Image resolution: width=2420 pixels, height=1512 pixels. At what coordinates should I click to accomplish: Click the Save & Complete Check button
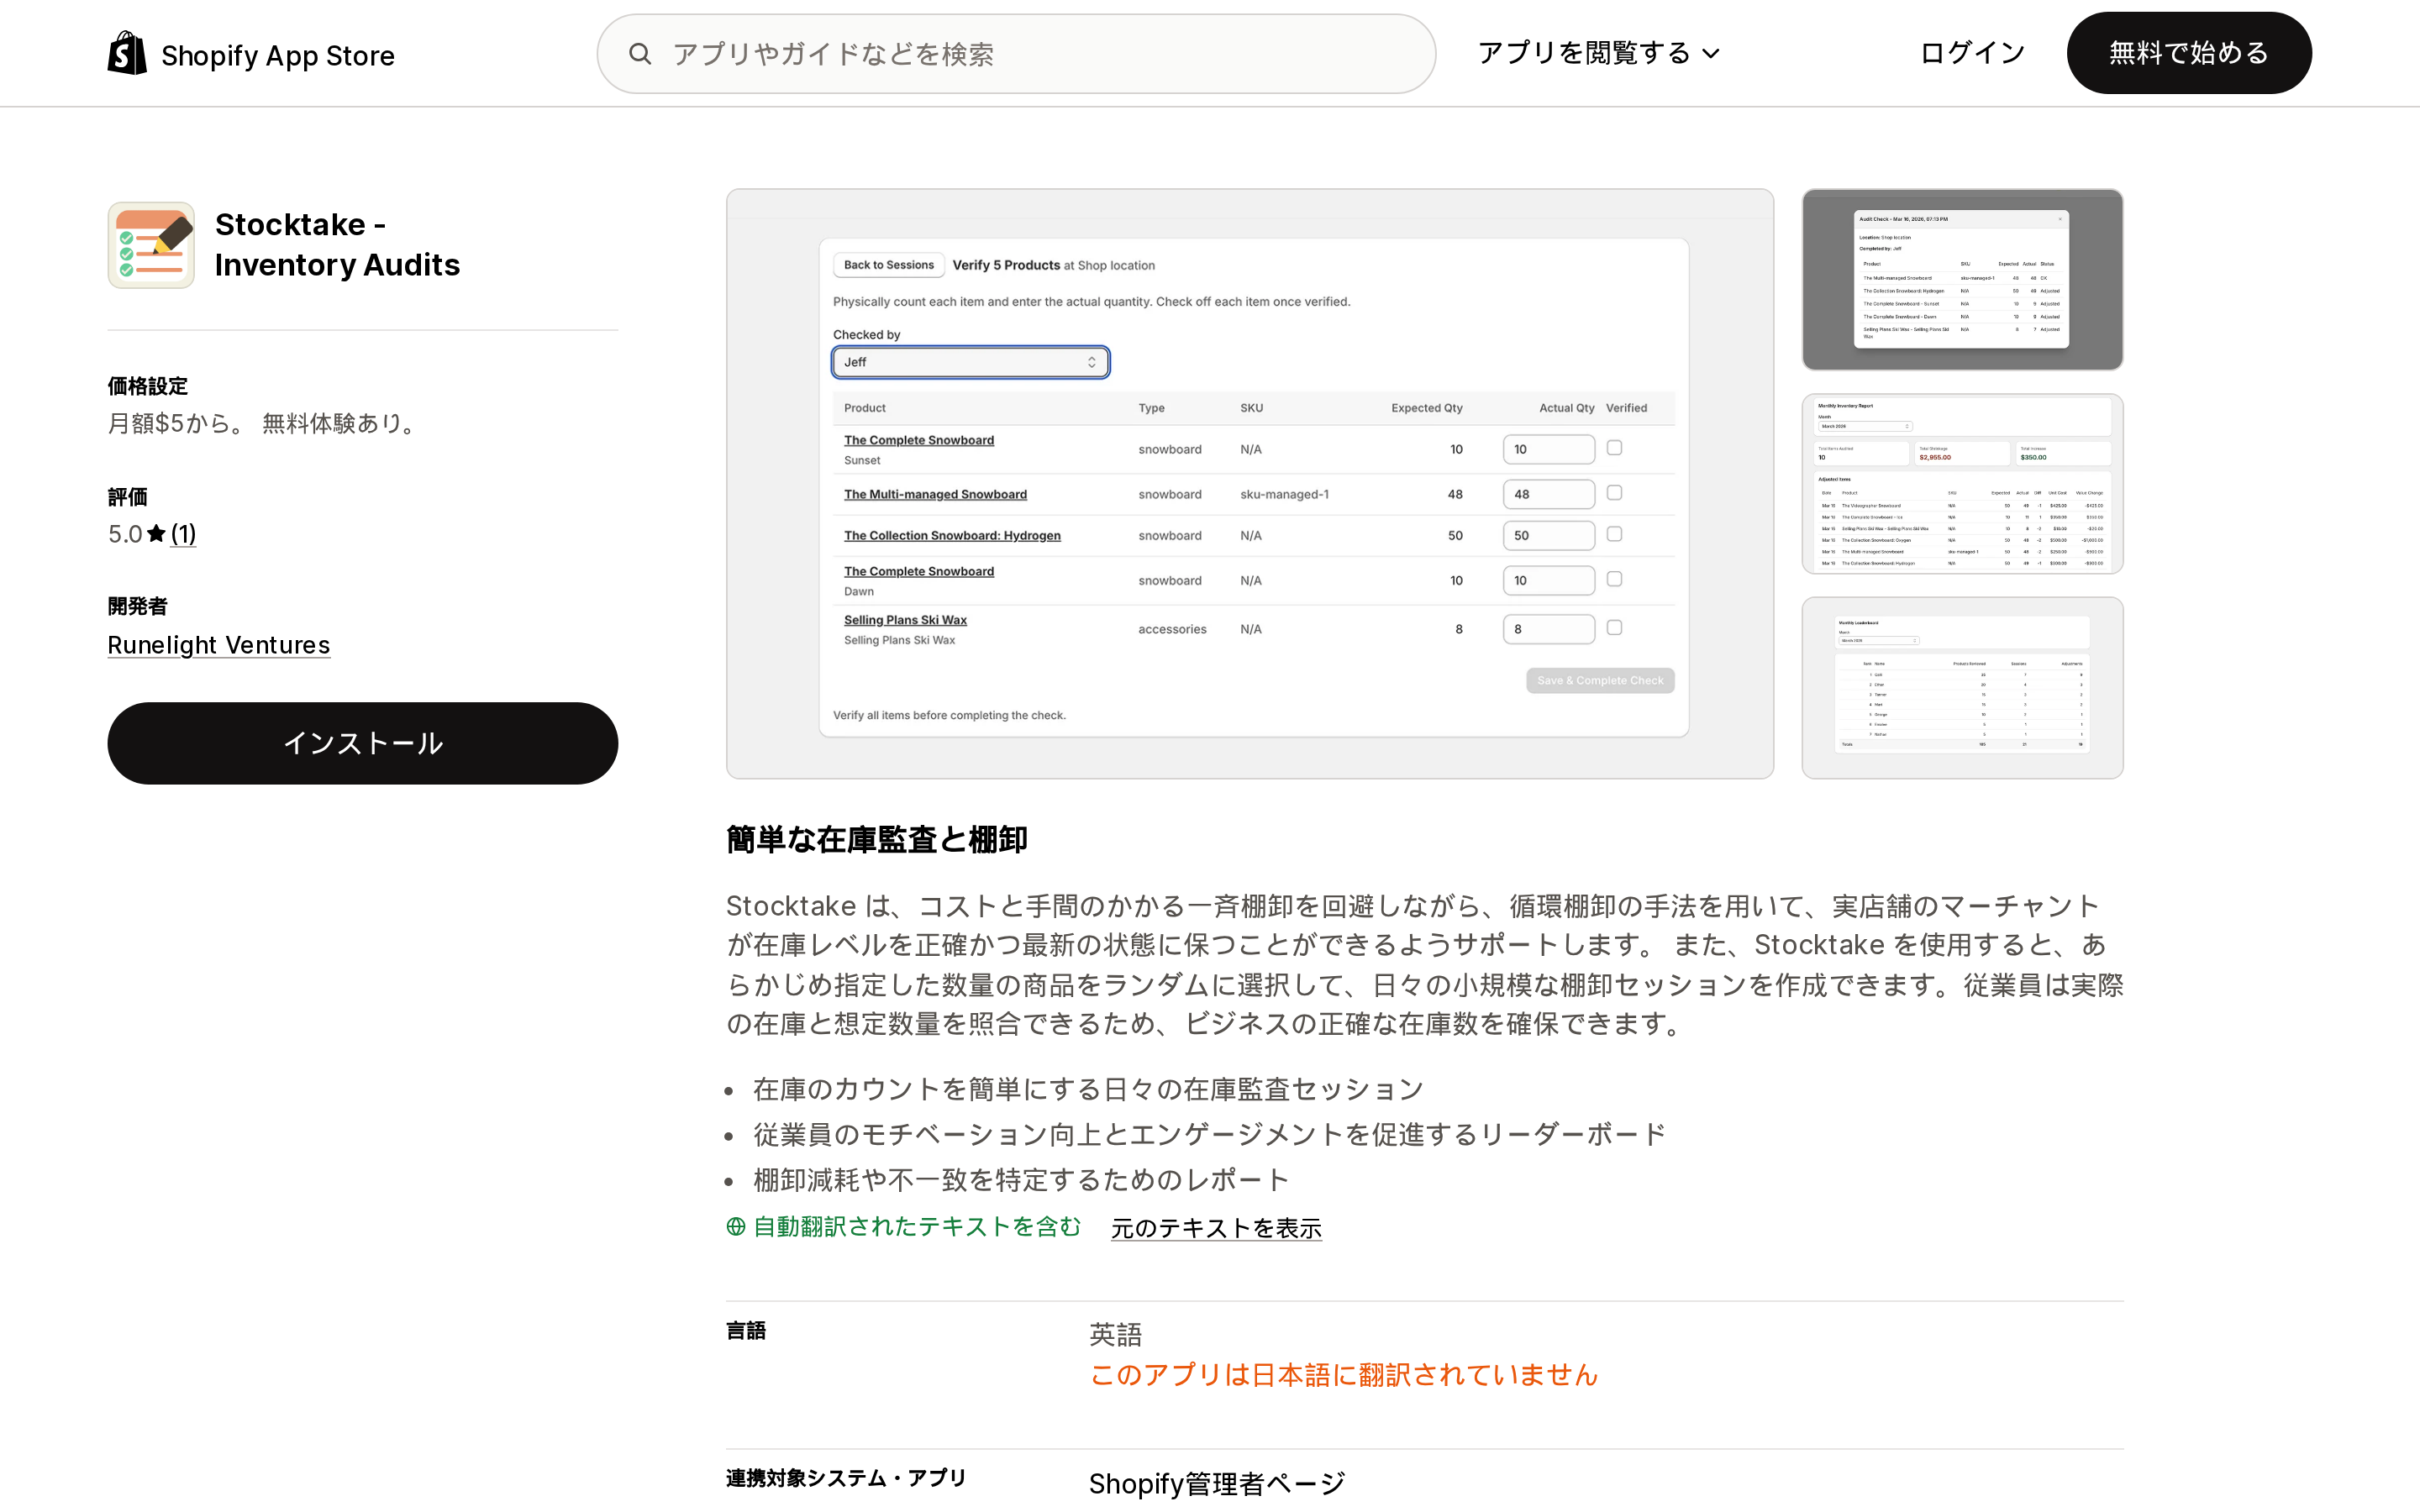tap(1600, 680)
